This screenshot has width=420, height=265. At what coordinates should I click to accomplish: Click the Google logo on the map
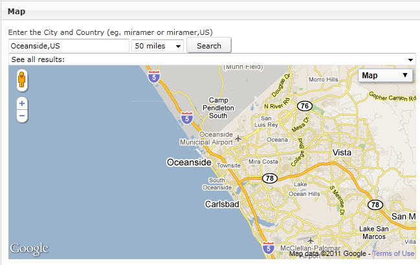pos(29,249)
